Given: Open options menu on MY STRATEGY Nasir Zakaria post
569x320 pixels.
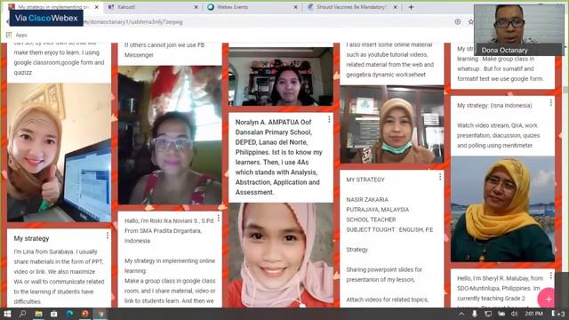Looking at the screenshot, I should (x=440, y=177).
